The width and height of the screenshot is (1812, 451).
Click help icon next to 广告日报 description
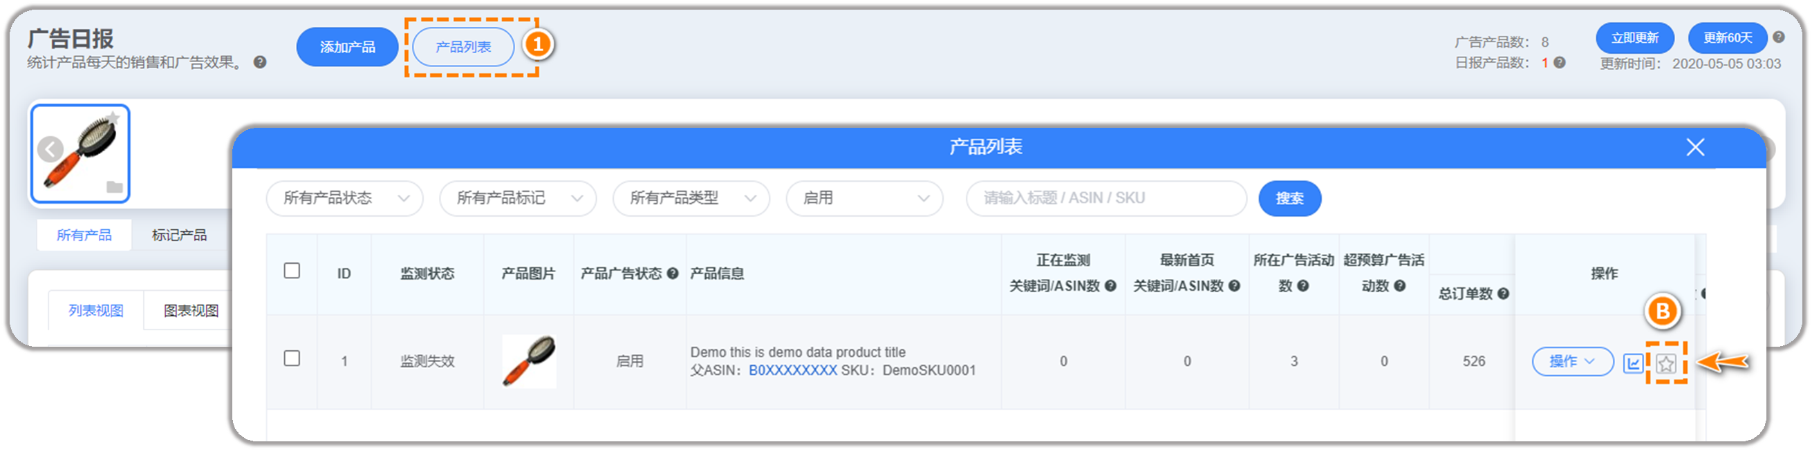pyautogui.click(x=259, y=63)
